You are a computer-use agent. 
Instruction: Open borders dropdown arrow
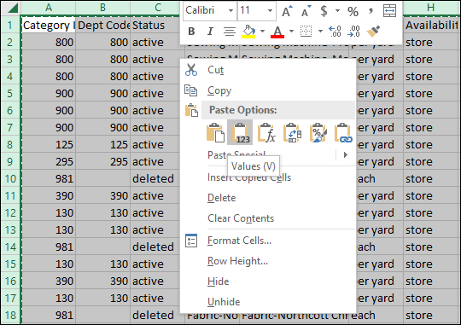[x=320, y=31]
